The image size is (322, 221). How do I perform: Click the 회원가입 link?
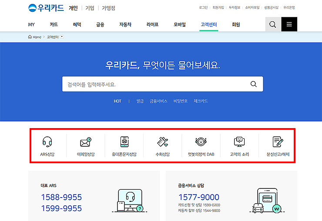[x=218, y=7]
